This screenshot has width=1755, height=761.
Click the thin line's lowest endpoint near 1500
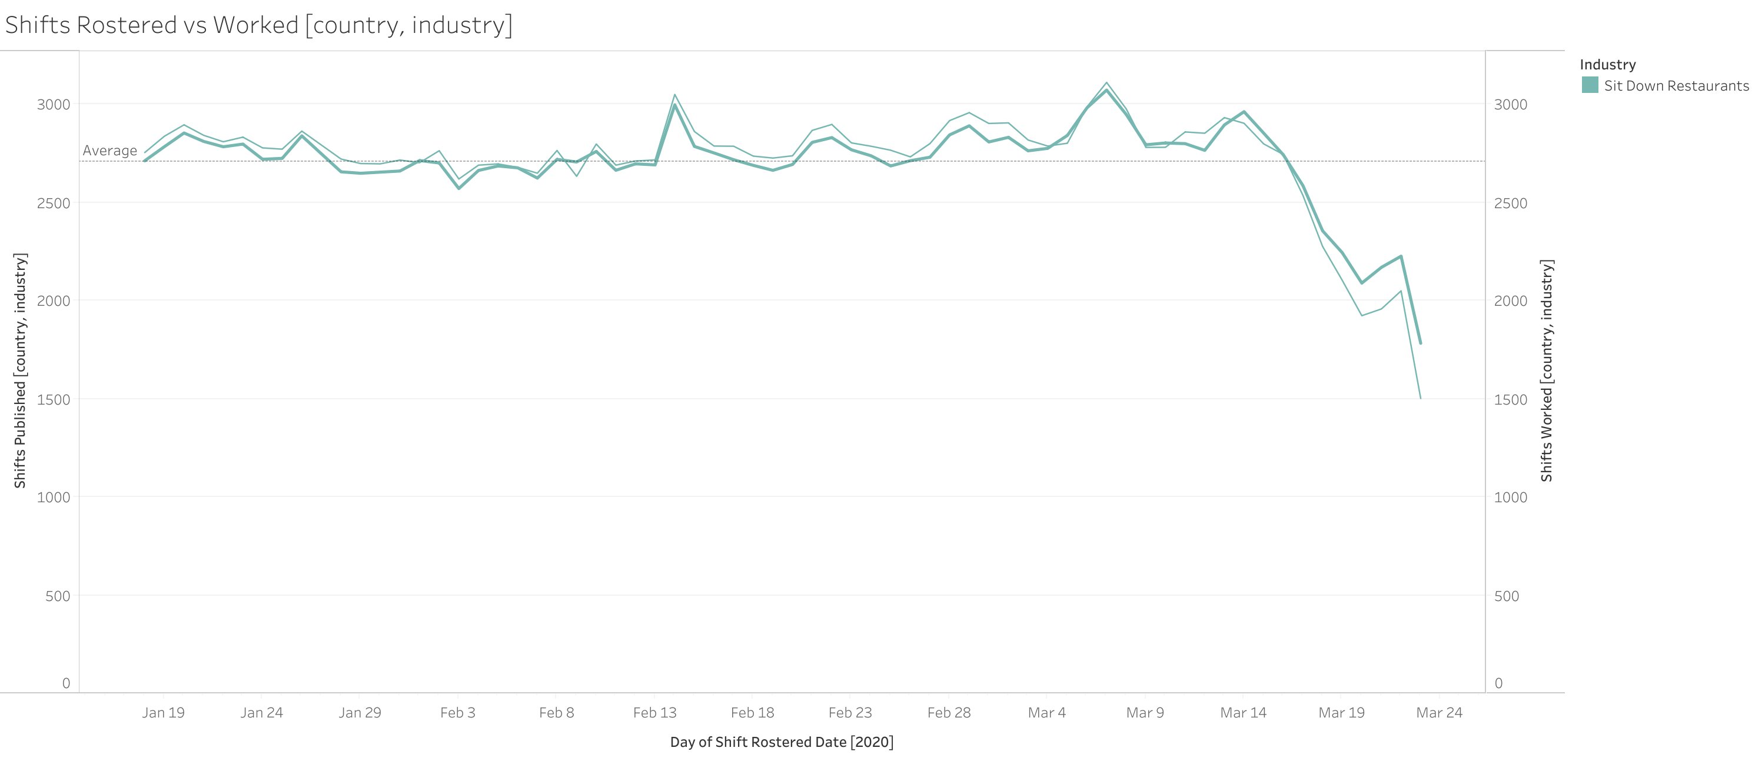pyautogui.click(x=1421, y=398)
